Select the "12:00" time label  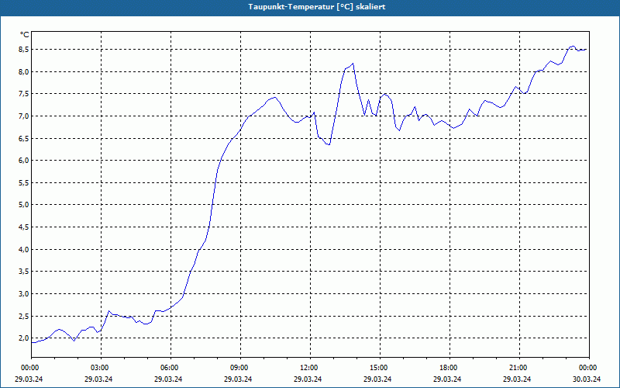[311, 368]
